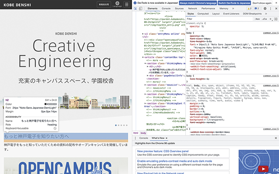
Task: Select the first active carousel dot
Action: tap(116, 125)
